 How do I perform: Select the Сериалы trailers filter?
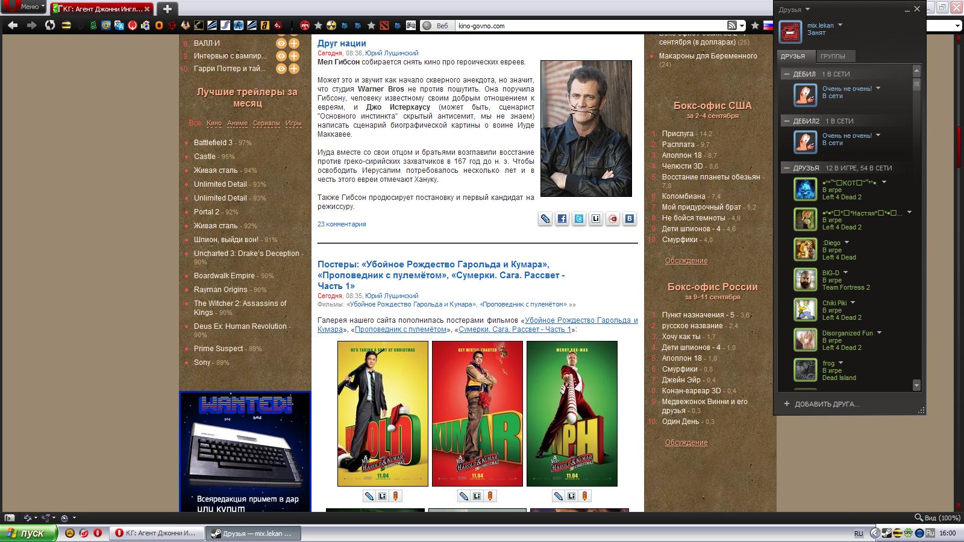266,123
